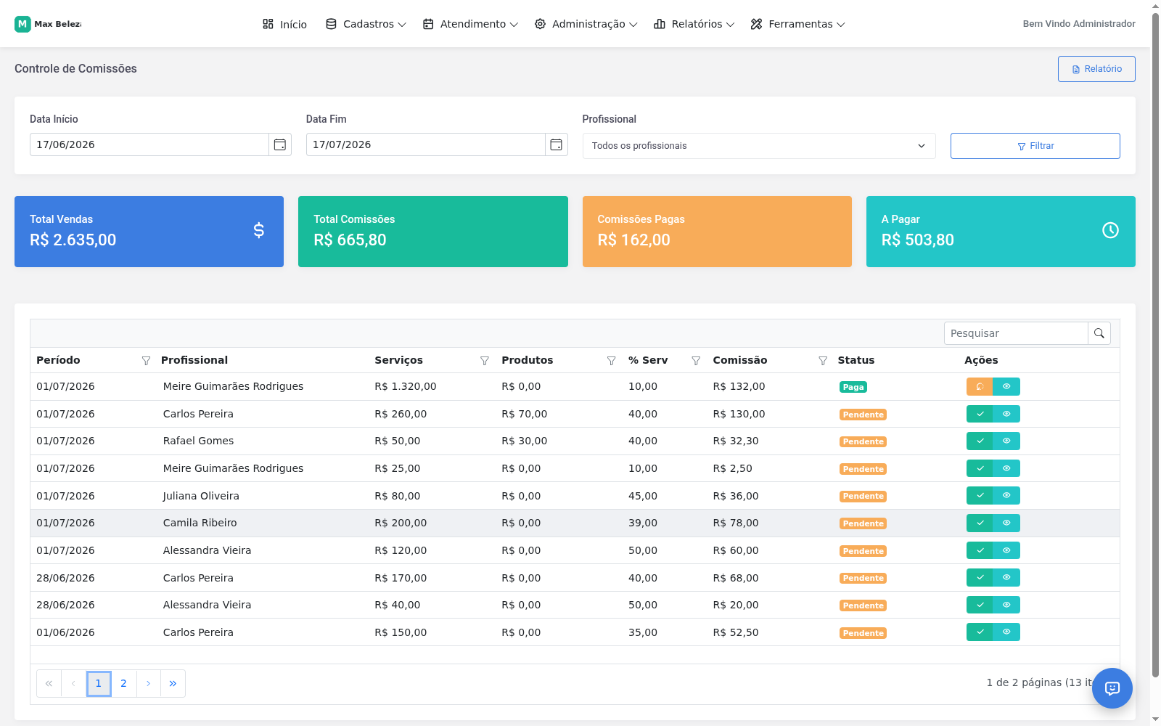The image size is (1161, 726).
Task: Click the Relatório button
Action: pos(1096,69)
